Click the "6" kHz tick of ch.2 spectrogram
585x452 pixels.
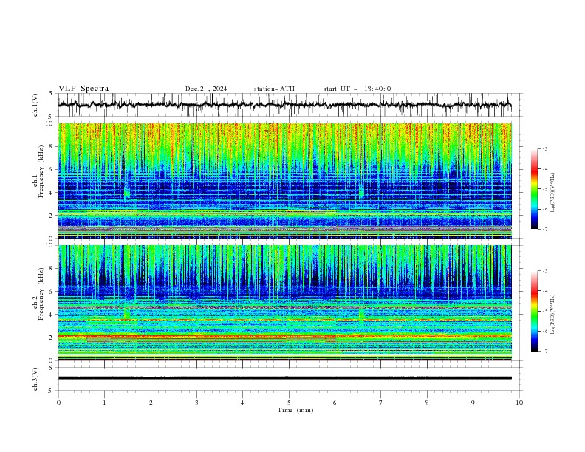pos(52,292)
